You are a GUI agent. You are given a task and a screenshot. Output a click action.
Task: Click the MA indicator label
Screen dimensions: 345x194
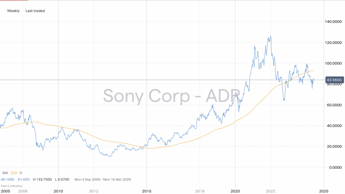[x=5, y=173]
